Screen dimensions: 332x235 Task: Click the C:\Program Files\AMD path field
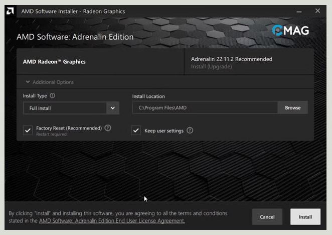point(205,108)
